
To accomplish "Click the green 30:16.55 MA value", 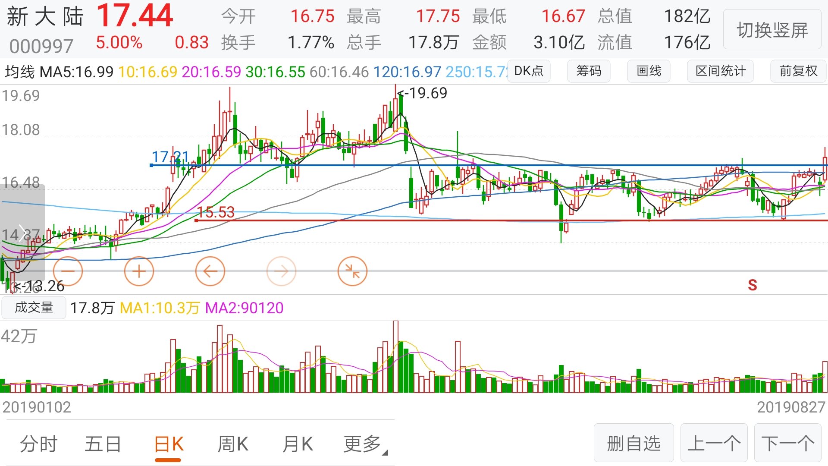I will click(x=275, y=72).
